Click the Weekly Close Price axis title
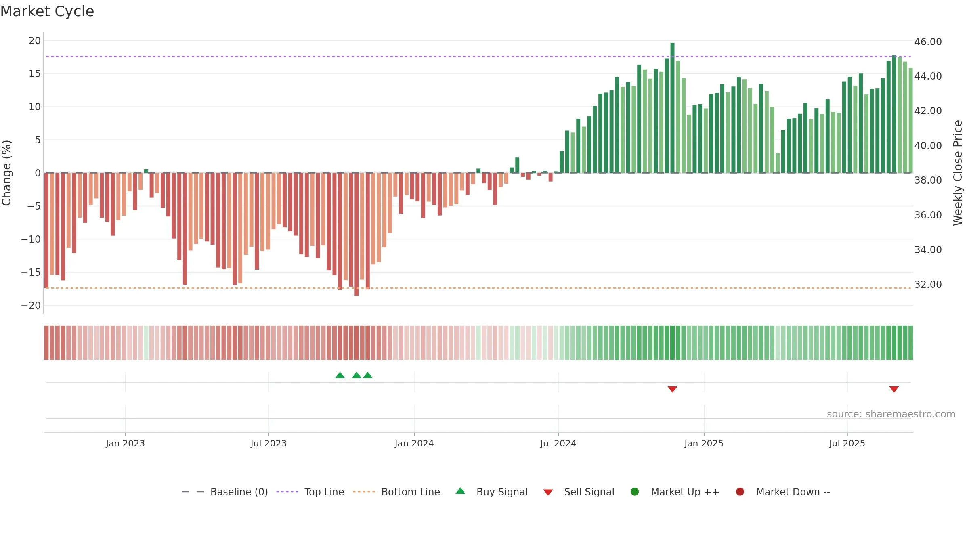This screenshot has height=545, width=969. (x=958, y=173)
